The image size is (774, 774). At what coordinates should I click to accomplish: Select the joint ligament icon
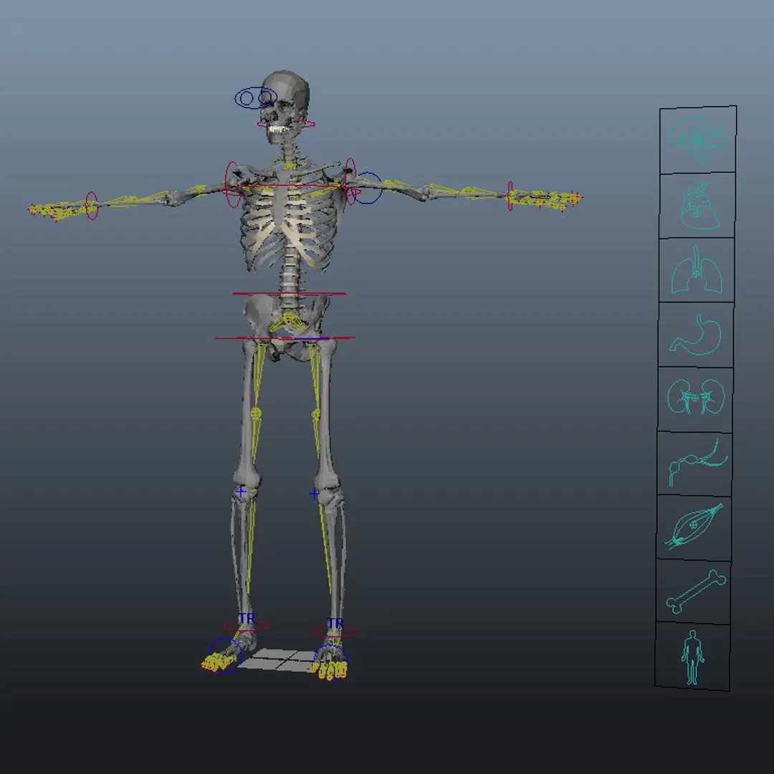click(x=697, y=462)
